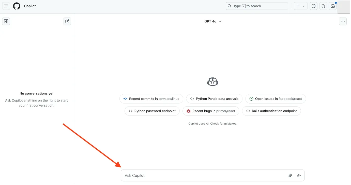Open the issues icon in header
The width and height of the screenshot is (351, 185).
tap(314, 6)
